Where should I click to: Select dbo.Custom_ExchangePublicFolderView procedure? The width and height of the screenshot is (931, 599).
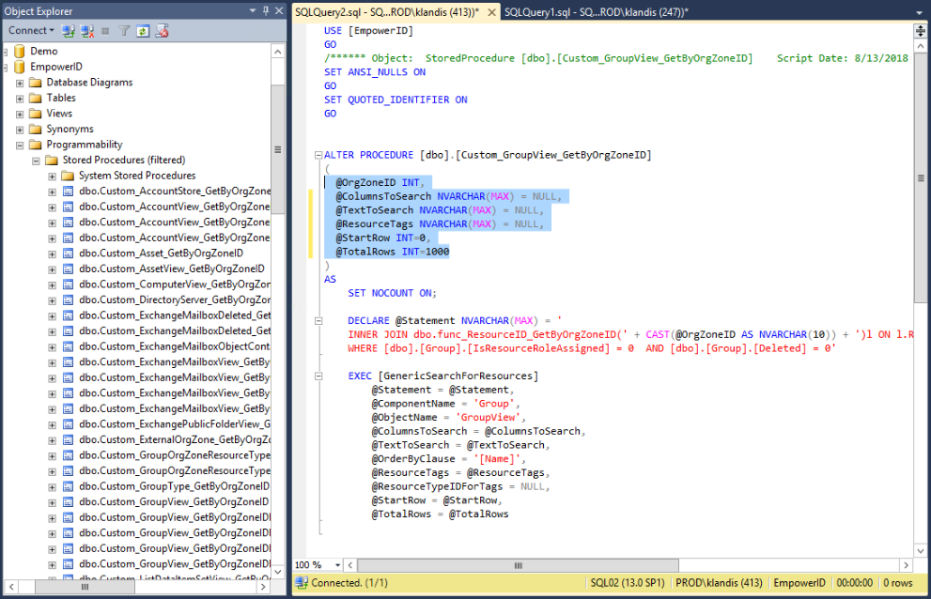click(175, 423)
